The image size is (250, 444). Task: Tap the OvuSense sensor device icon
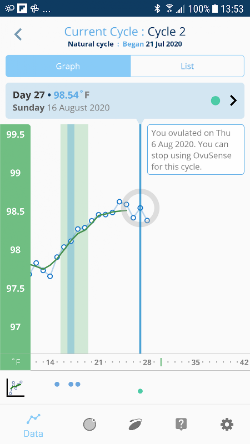pyautogui.click(x=135, y=425)
